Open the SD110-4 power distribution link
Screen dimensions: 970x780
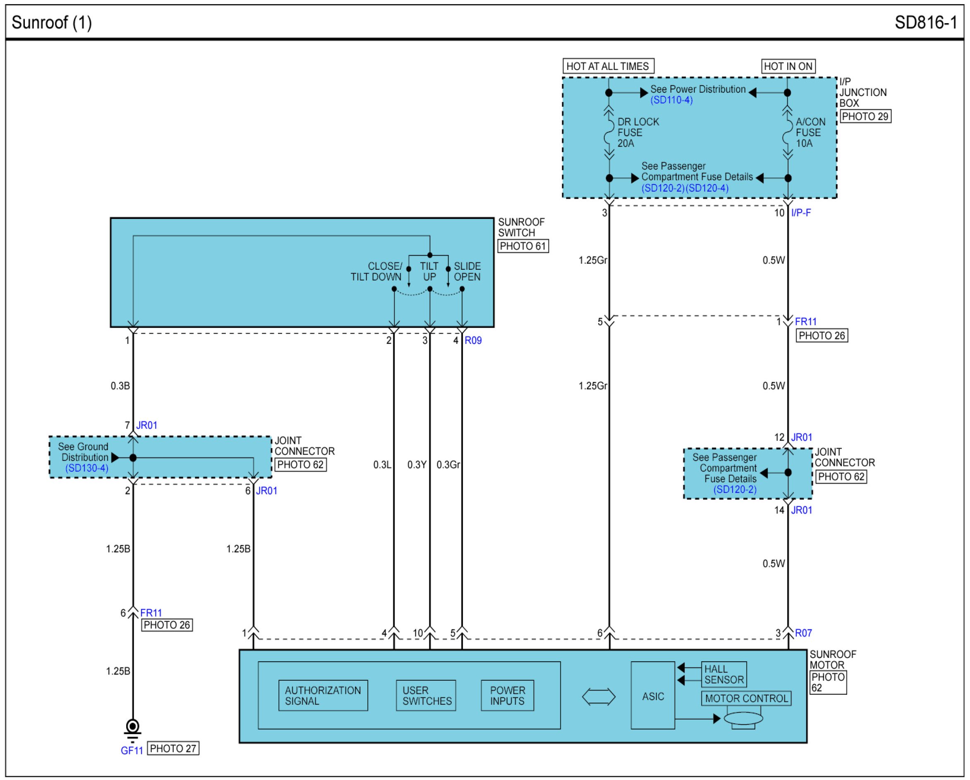(671, 100)
